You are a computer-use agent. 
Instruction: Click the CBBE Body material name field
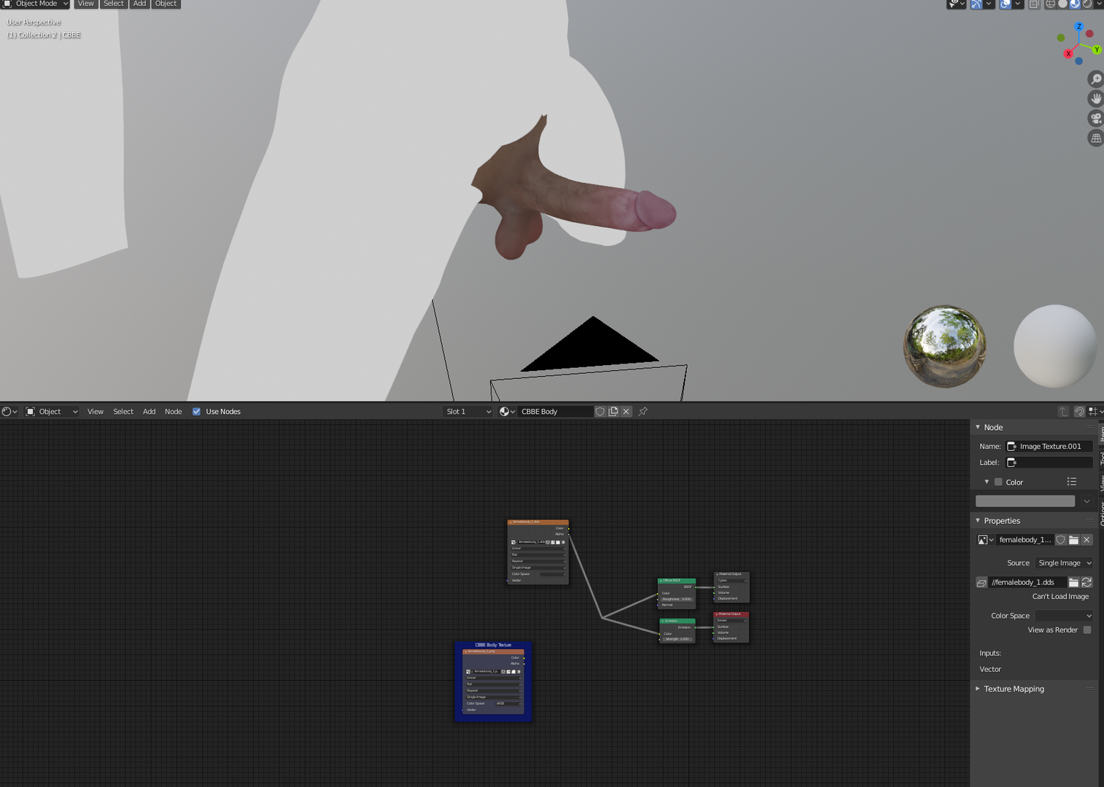pos(556,412)
